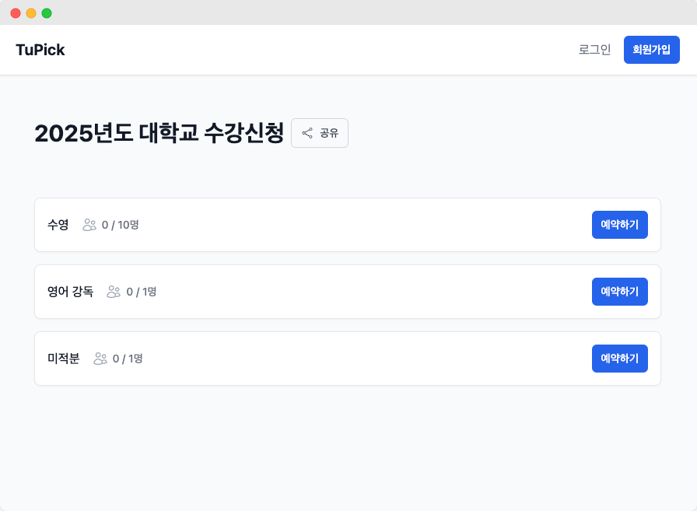697x511 pixels.
Task: Select the 미적분 course name
Action: coord(64,359)
